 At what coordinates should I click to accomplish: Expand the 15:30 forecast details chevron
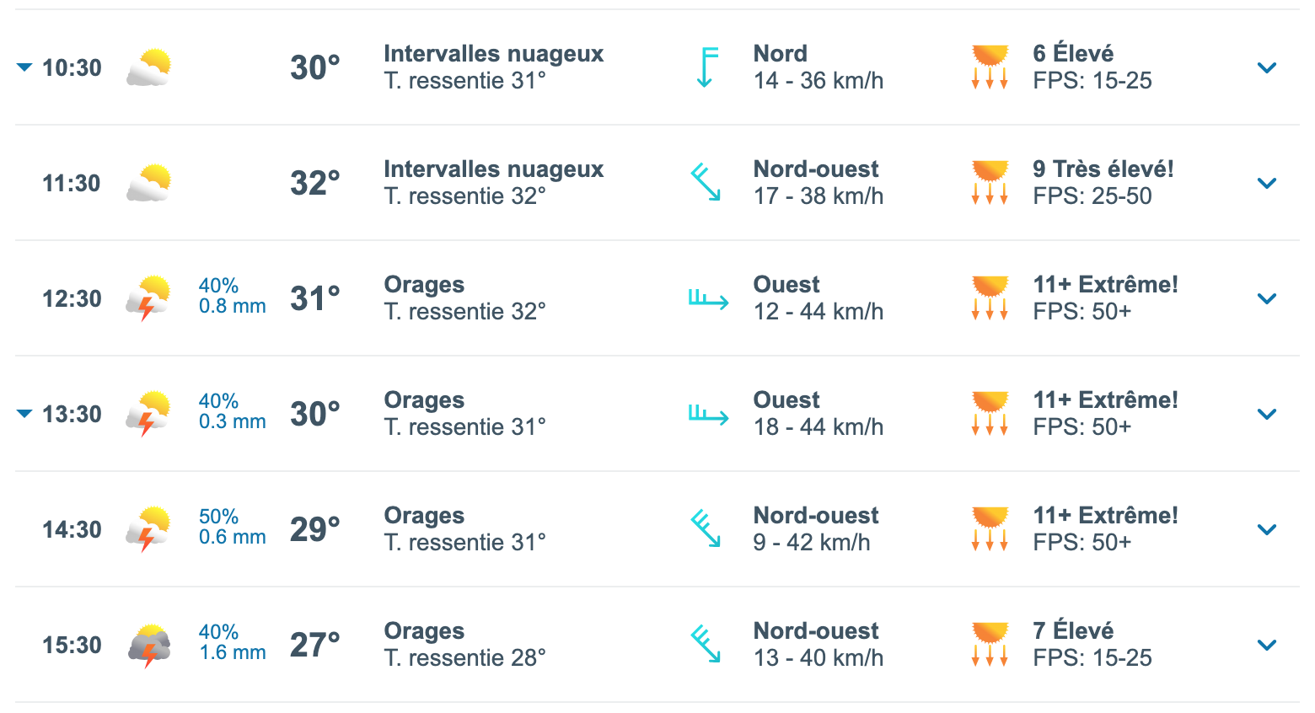(x=1266, y=645)
